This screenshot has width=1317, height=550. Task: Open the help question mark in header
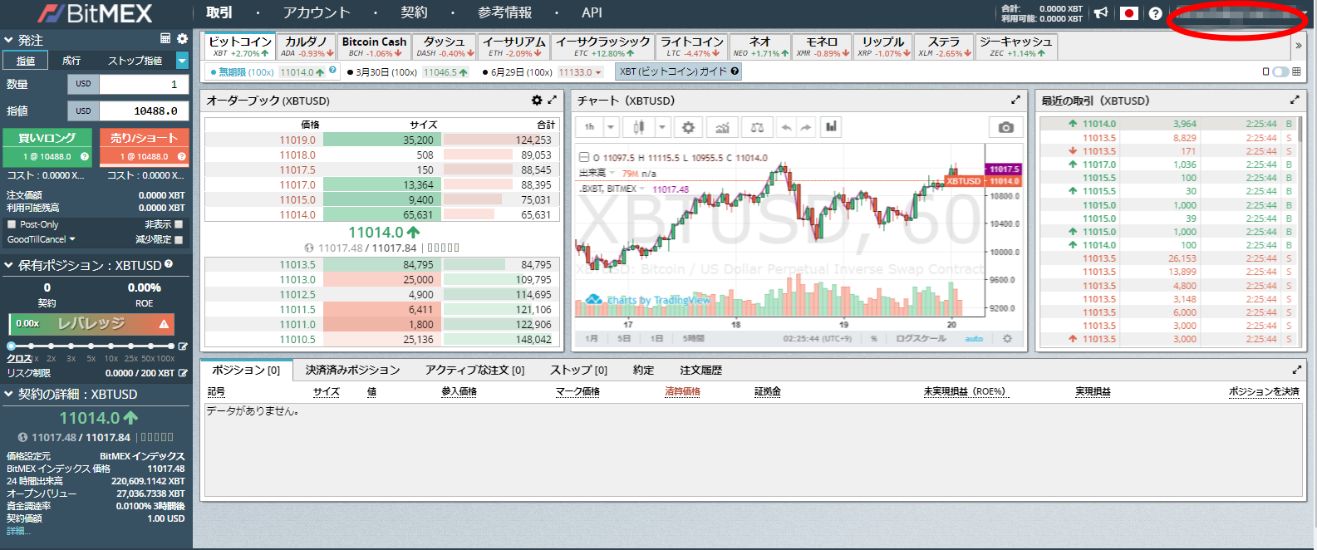1155,13
